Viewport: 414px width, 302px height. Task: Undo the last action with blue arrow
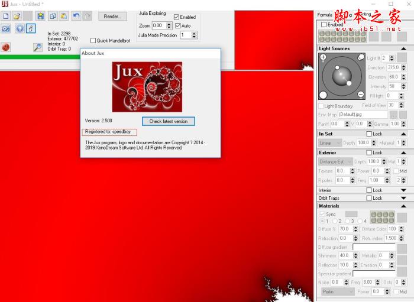tap(76, 16)
